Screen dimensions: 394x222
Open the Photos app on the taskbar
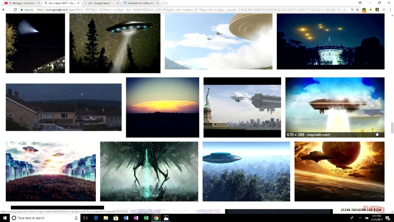click(166, 218)
